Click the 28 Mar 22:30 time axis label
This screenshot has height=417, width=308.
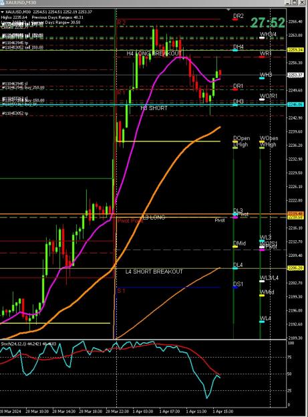click(x=118, y=412)
